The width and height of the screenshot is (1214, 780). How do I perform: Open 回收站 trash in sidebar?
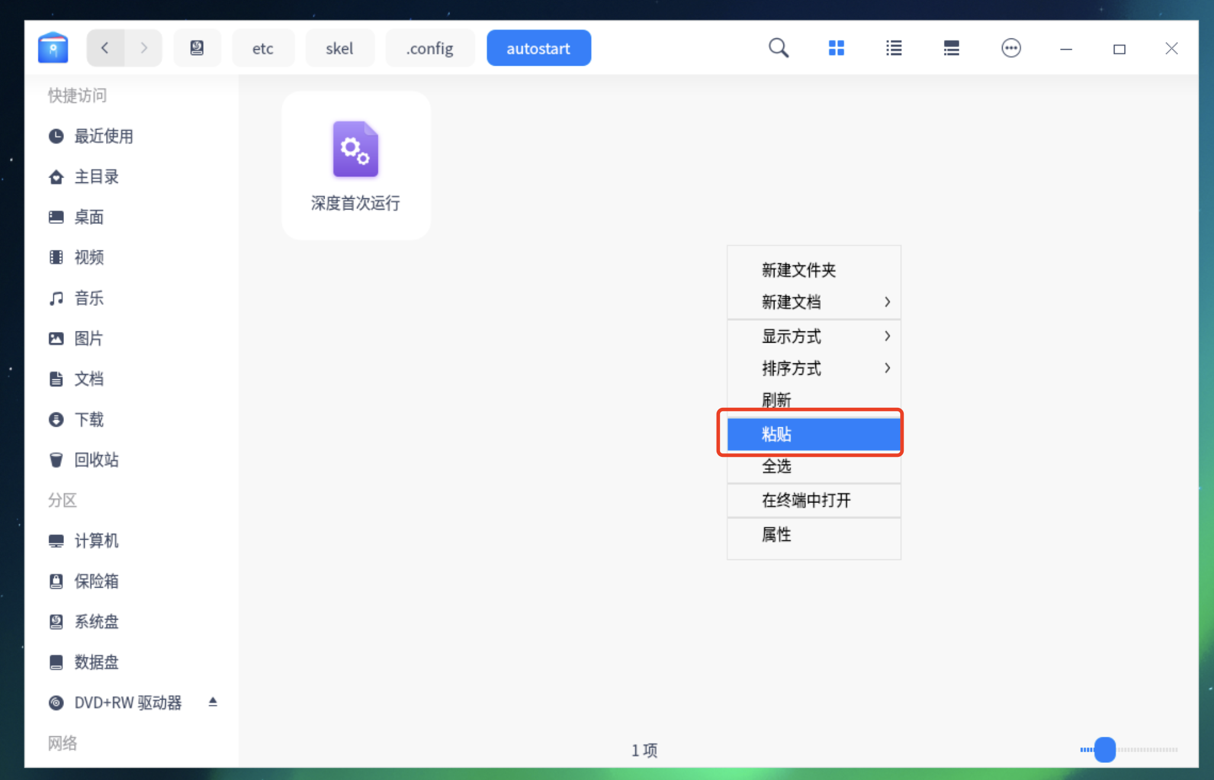131,460
